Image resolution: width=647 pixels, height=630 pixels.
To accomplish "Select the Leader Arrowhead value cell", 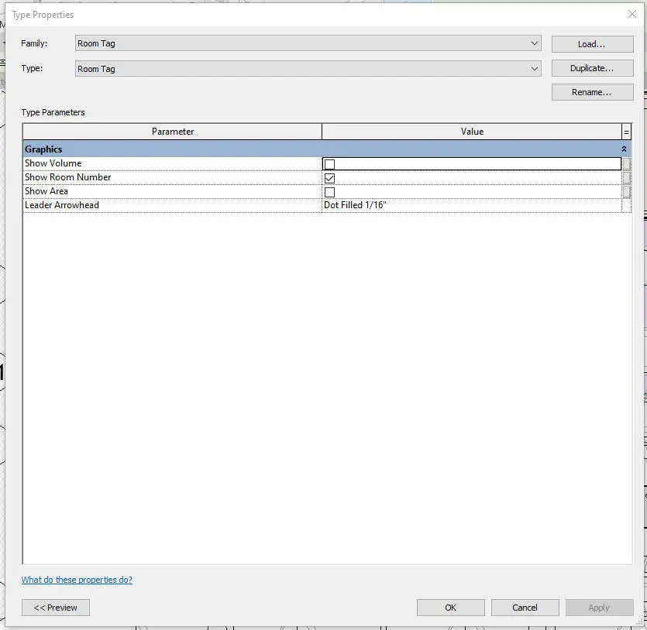I will pos(471,206).
